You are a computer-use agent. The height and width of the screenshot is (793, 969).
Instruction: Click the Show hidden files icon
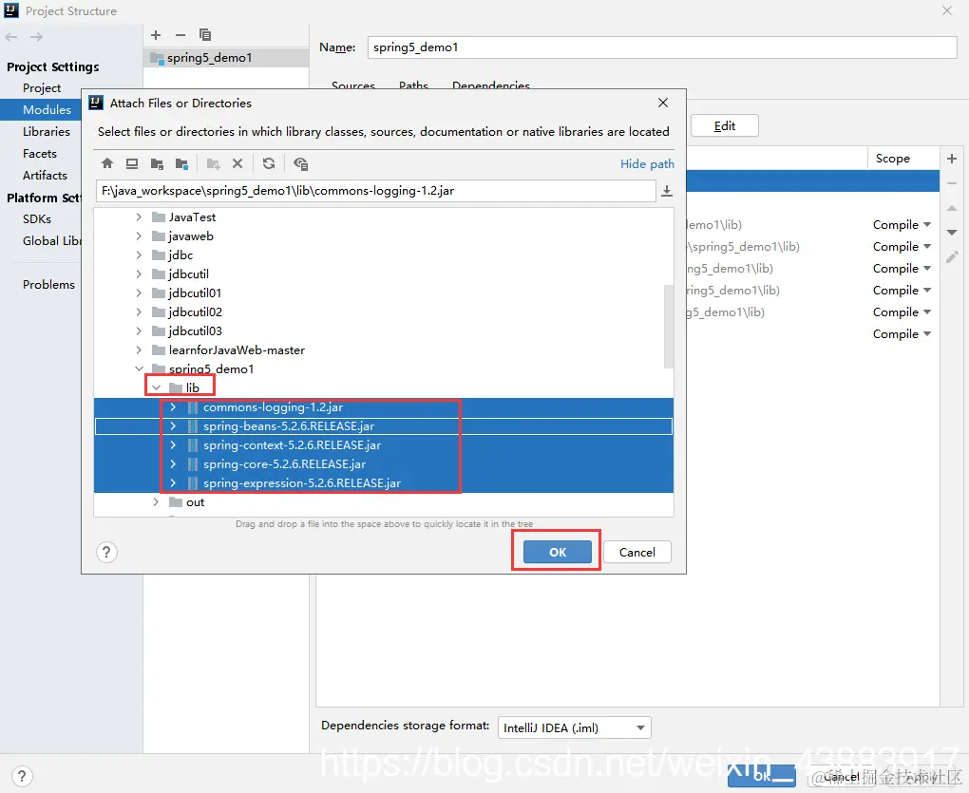click(x=301, y=163)
